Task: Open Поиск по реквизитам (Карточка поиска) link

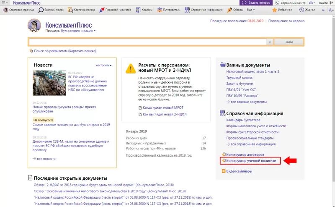Action: 63,51
